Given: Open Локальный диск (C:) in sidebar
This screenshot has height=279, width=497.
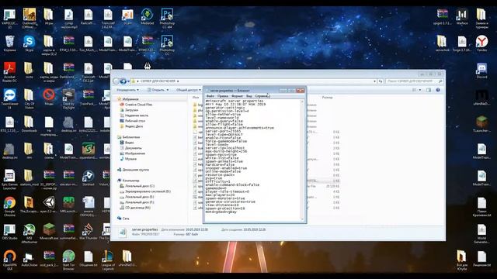Looking at the screenshot, I should point(140,186).
